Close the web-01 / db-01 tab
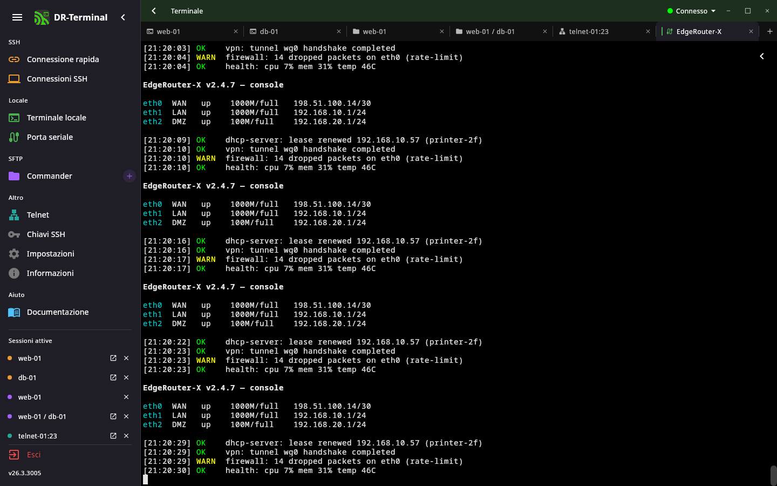The width and height of the screenshot is (777, 486). [545, 31]
